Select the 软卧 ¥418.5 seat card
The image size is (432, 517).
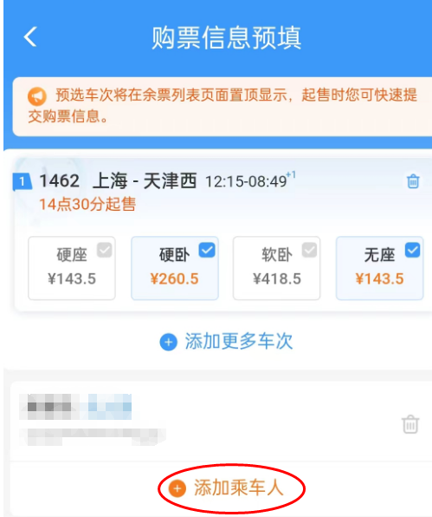277,268
